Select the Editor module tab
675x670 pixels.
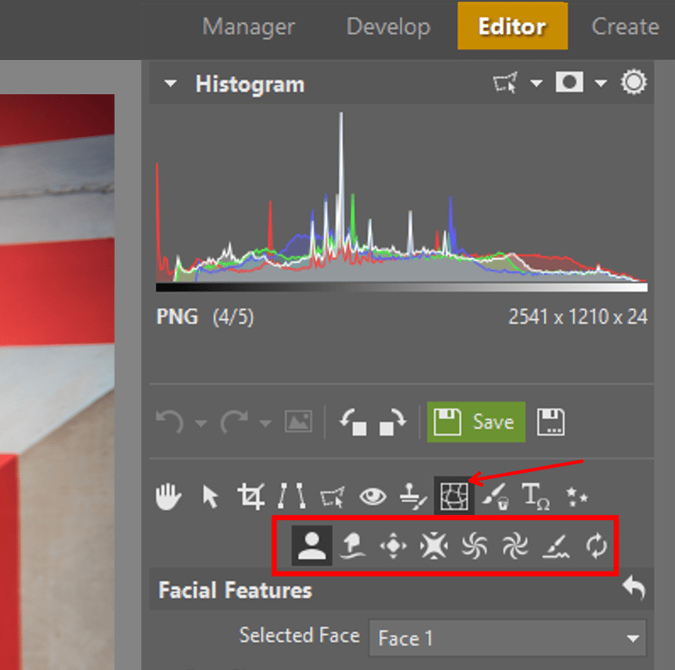click(512, 26)
